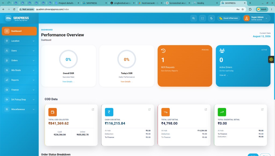The width and height of the screenshot is (275, 156).
Task: Click the Today's DSR 0% progress ring
Action: (x=127, y=59)
